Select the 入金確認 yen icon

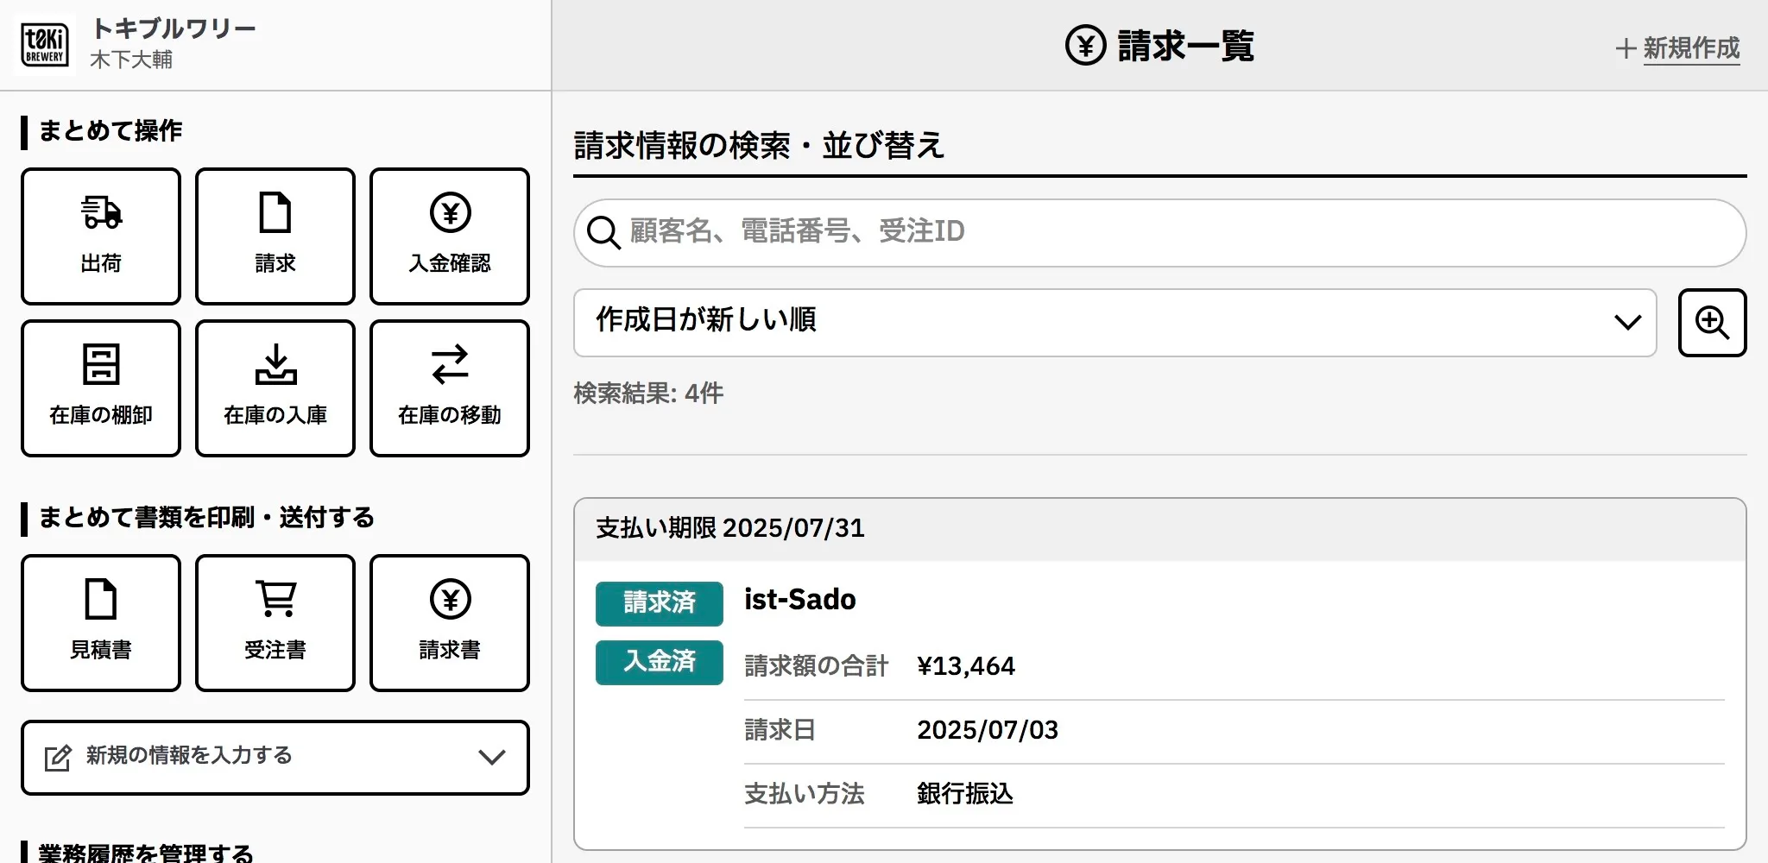449,212
